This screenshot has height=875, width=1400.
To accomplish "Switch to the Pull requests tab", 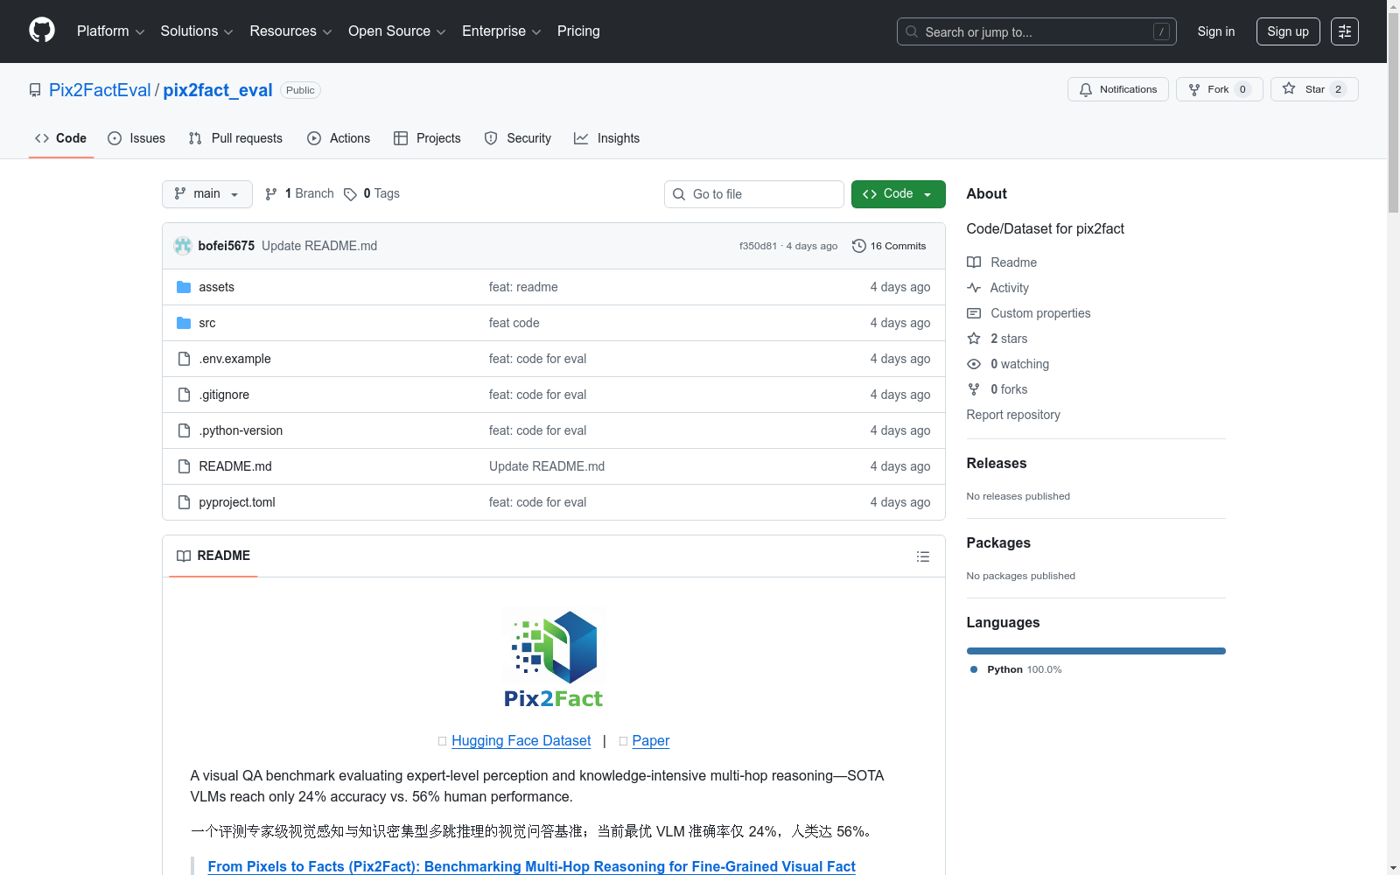I will (235, 138).
